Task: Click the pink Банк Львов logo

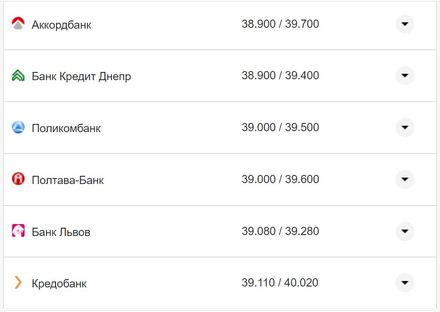Action: click(x=18, y=231)
